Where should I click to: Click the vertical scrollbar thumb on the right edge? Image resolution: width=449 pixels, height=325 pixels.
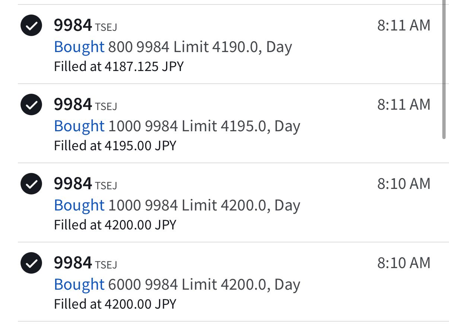pos(444,71)
